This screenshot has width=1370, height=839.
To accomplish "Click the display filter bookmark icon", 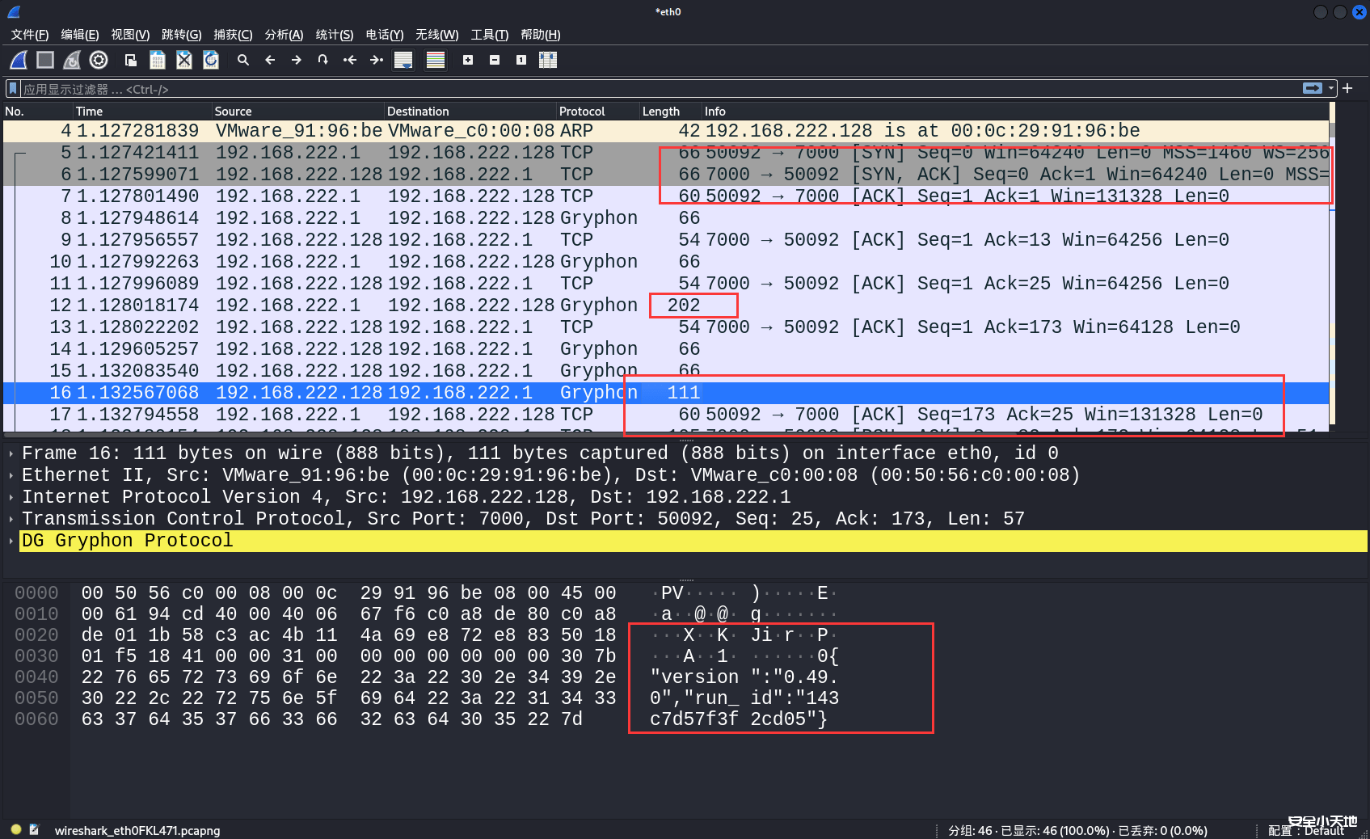I will (x=13, y=89).
